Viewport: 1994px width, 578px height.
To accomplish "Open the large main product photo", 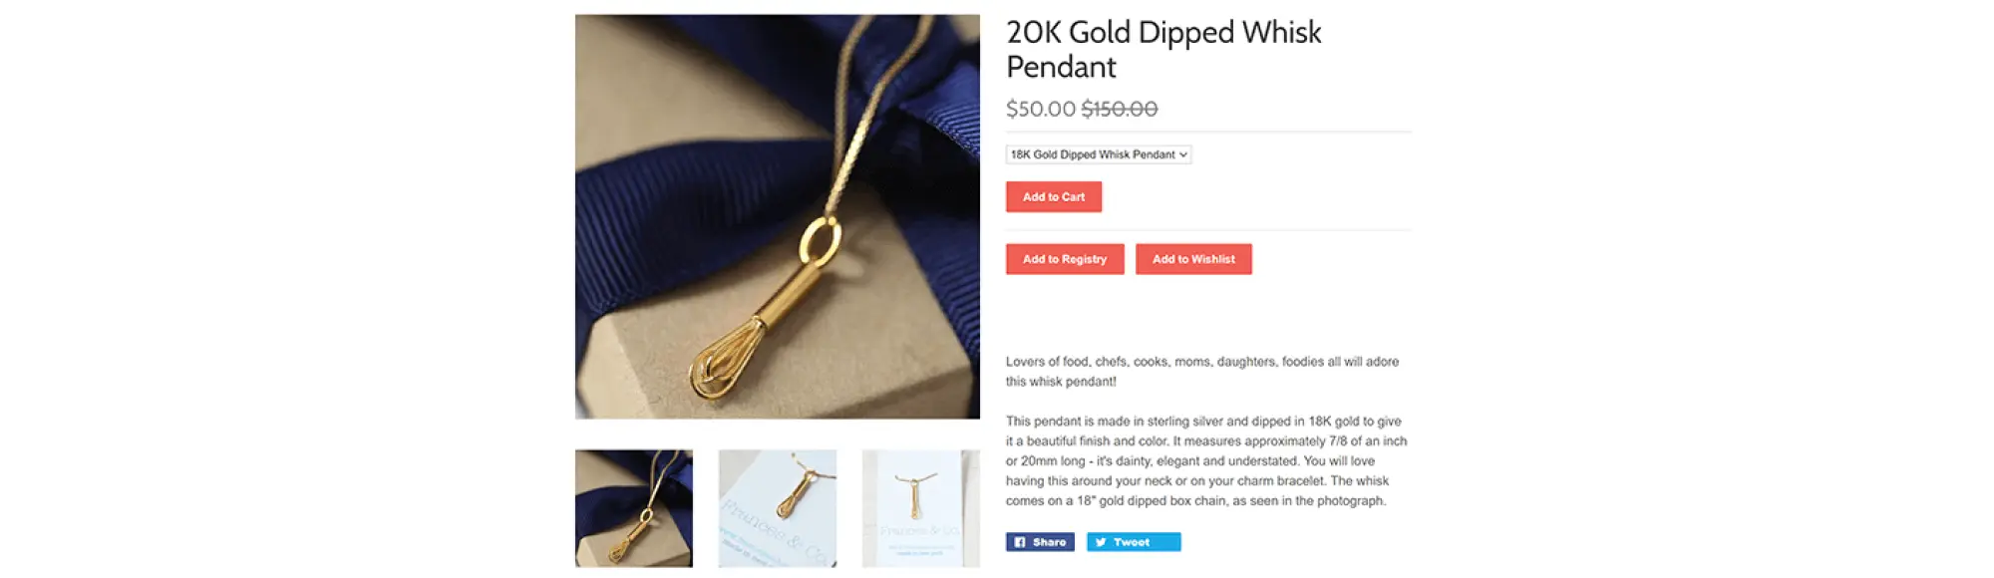I will [778, 216].
